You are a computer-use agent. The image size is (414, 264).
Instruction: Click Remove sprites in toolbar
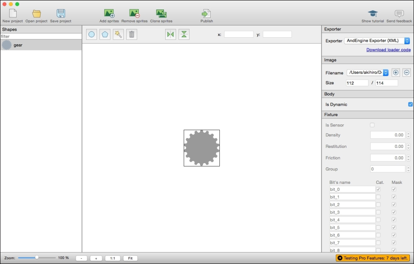(134, 16)
